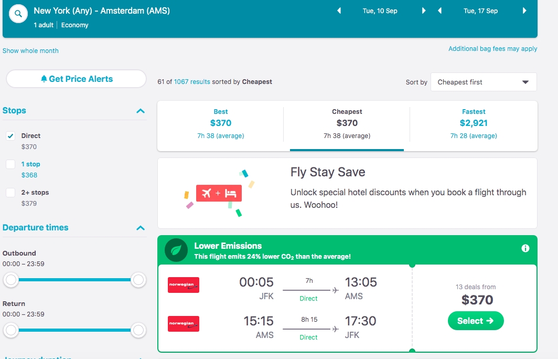Click the search magnifier icon
Image resolution: width=558 pixels, height=359 pixels.
pos(18,14)
